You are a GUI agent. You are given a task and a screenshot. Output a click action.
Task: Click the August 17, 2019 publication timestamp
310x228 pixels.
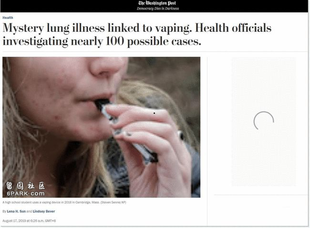pyautogui.click(x=29, y=221)
